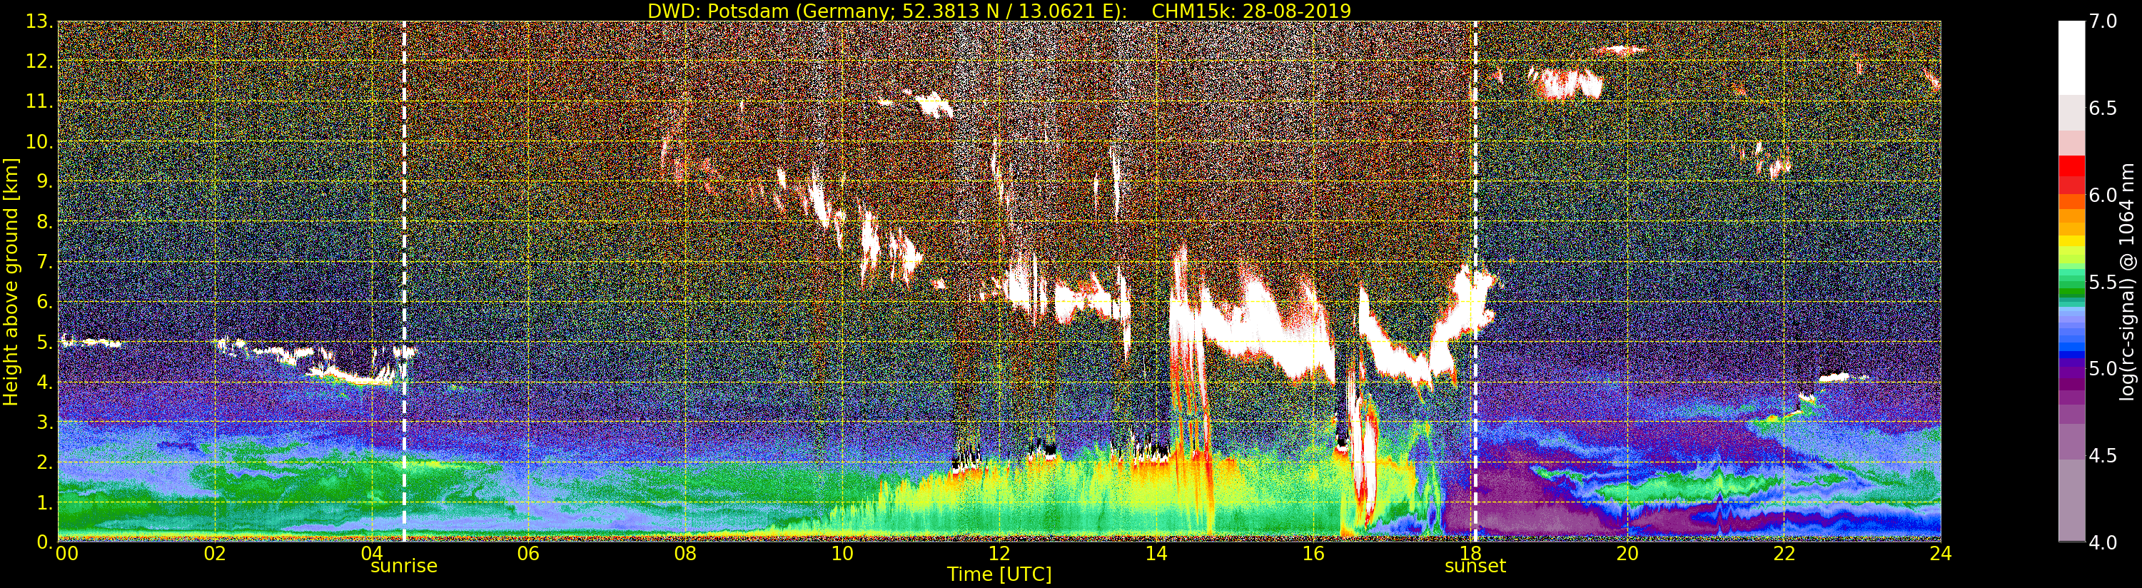2142x588 pixels.
Task: Click the "5.5" colorbar tick label
Action: click(x=2103, y=282)
